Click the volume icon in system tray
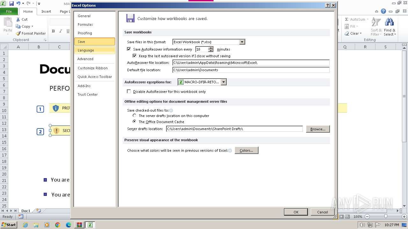This screenshot has width=408, height=229. pos(362,225)
